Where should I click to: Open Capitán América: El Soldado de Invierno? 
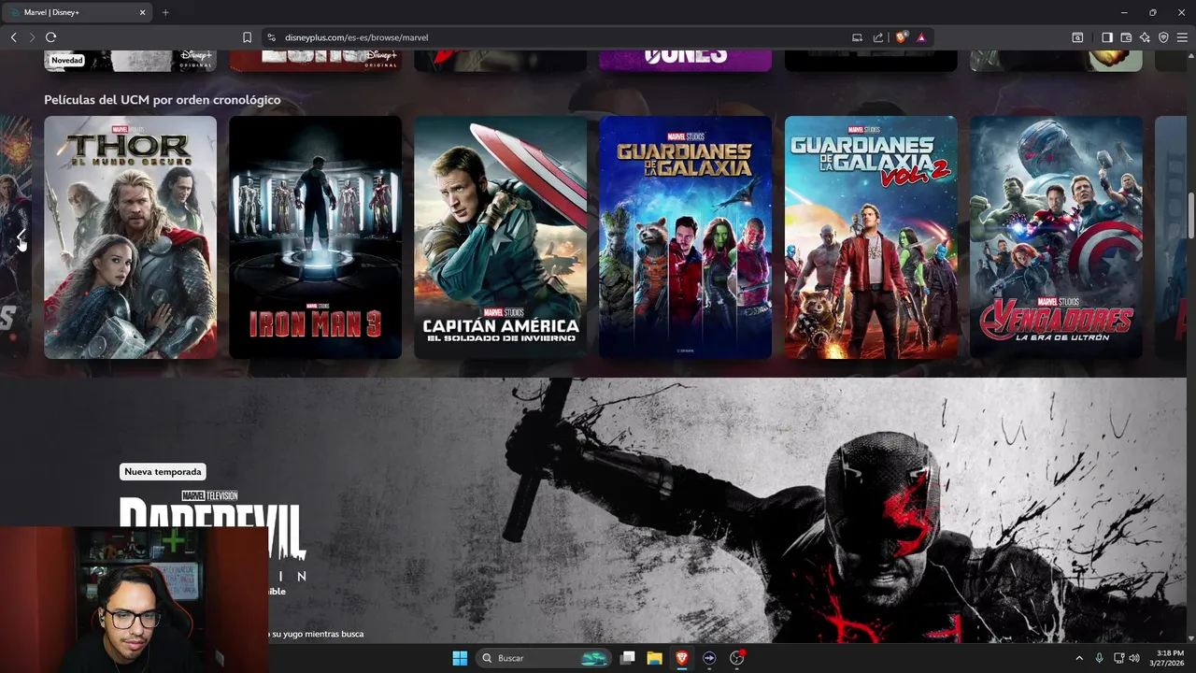pyautogui.click(x=501, y=237)
